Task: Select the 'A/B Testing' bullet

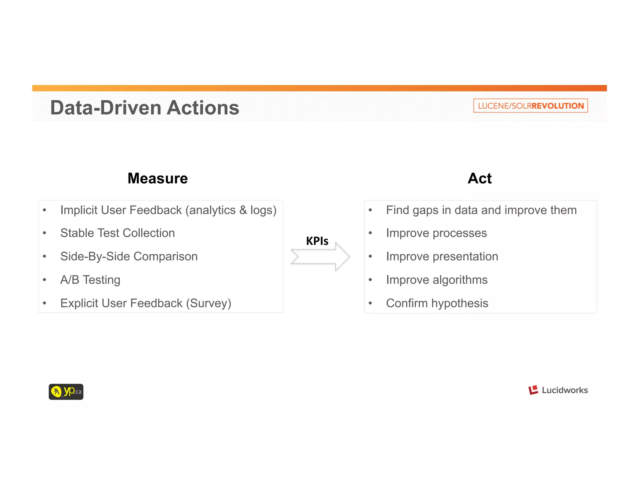Action: tap(90, 280)
